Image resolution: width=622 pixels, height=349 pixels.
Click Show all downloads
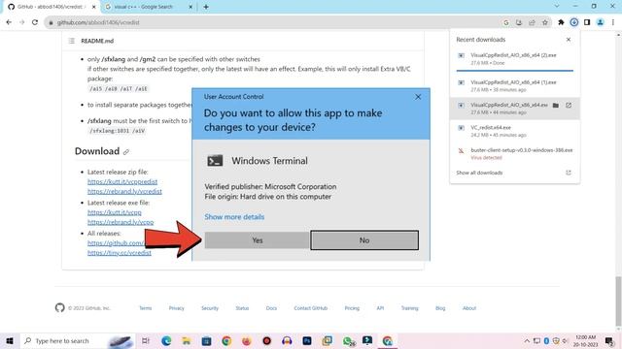tap(479, 173)
